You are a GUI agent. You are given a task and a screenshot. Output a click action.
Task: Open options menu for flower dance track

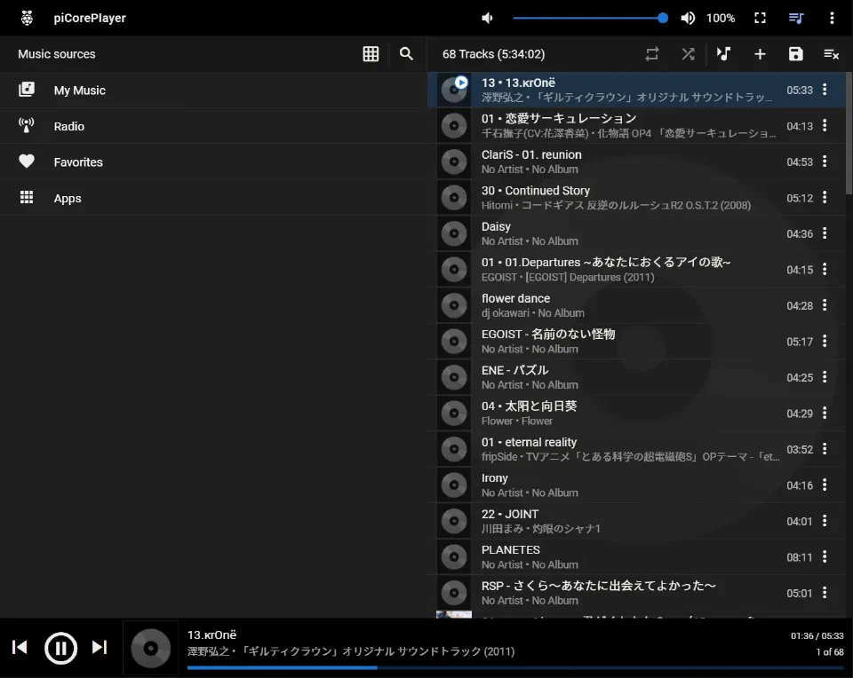(825, 305)
